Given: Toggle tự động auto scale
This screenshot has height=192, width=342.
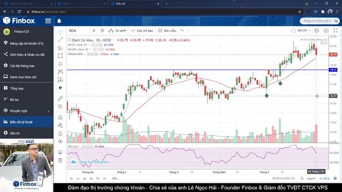Looking at the screenshot, I should tap(324, 178).
